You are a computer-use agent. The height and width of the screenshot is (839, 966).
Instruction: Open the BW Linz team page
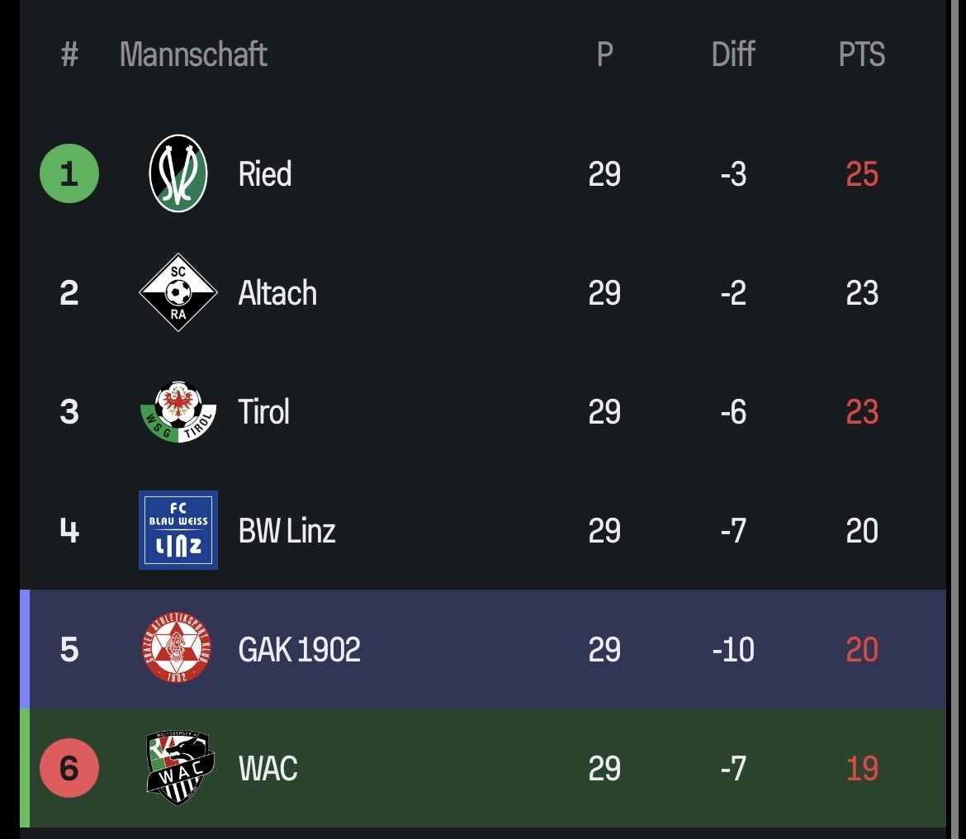286,531
